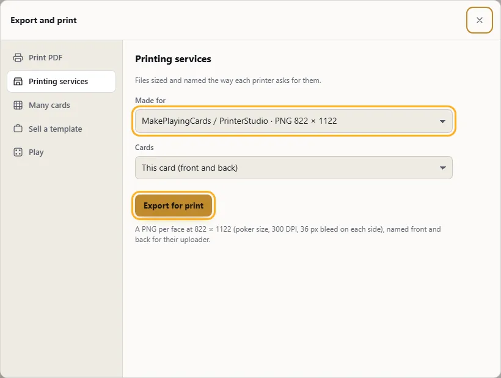Click the 'A PNG per face' note
The image size is (501, 378).
pos(288,234)
